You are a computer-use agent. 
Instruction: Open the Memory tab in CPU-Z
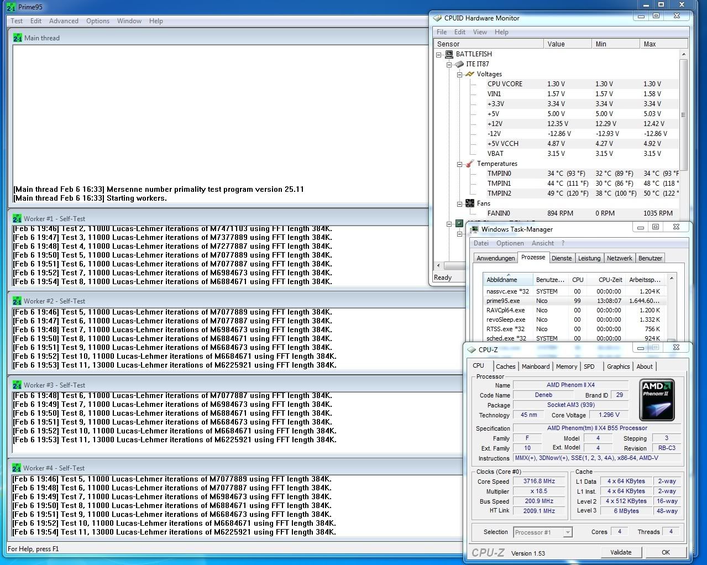coord(567,367)
